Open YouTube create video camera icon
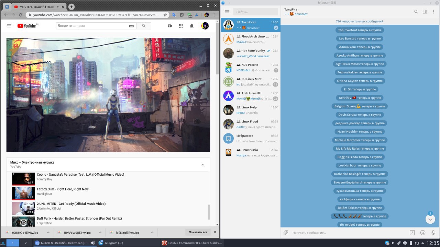The image size is (440, 247). (170, 26)
